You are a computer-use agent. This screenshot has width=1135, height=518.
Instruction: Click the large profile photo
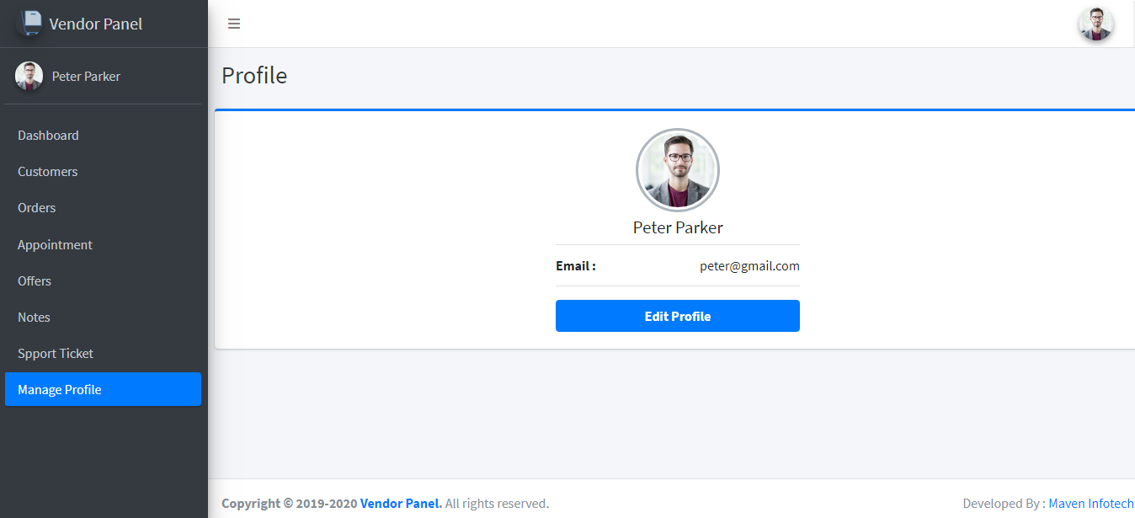pyautogui.click(x=678, y=170)
